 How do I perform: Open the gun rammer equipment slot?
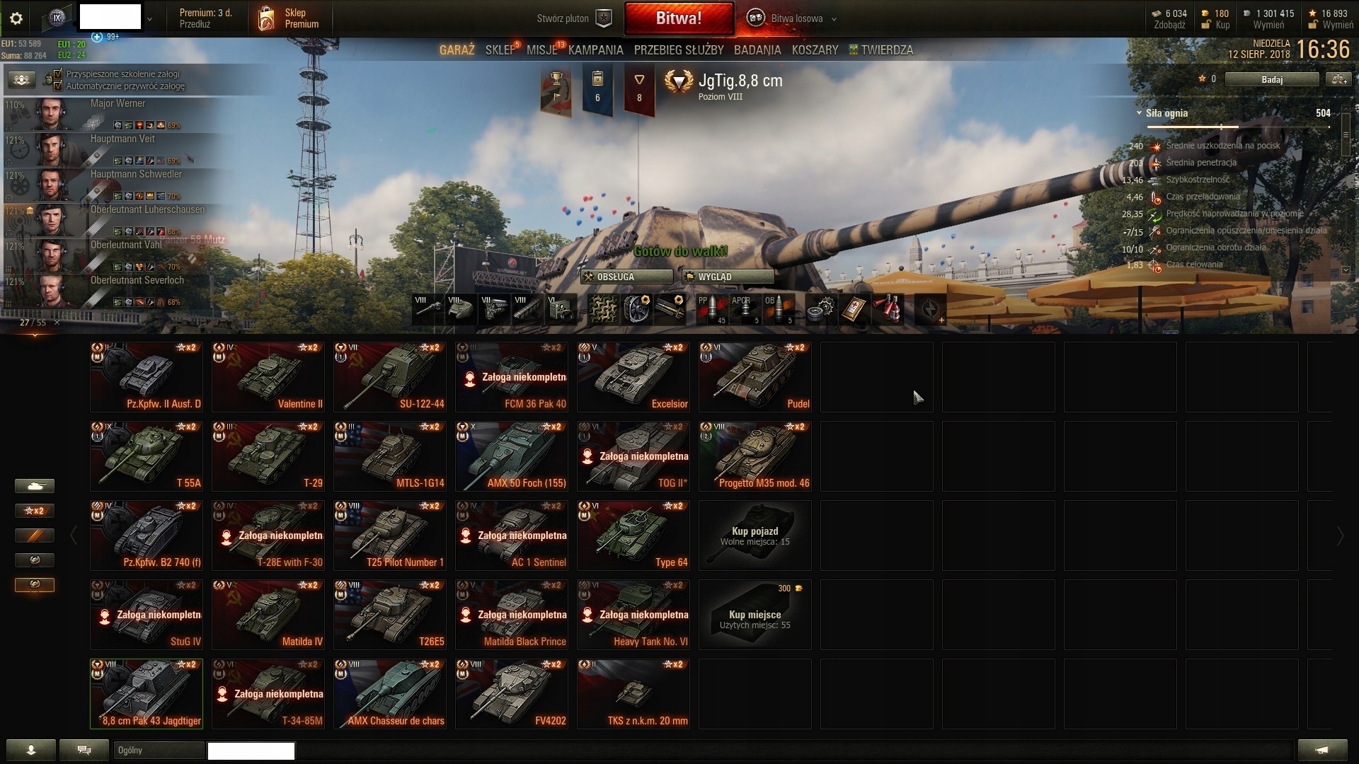[x=670, y=309]
